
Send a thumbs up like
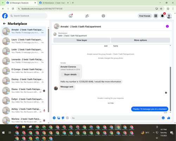pyautogui.click(x=169, y=118)
